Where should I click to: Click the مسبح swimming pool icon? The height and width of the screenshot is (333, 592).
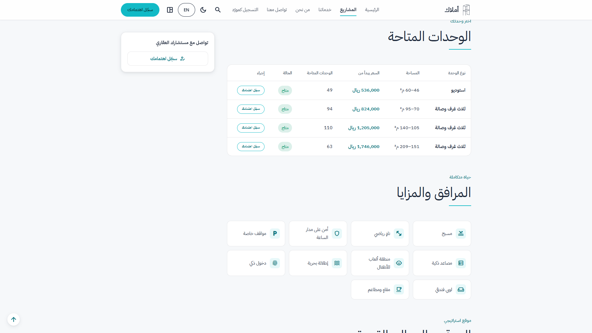pyautogui.click(x=461, y=234)
